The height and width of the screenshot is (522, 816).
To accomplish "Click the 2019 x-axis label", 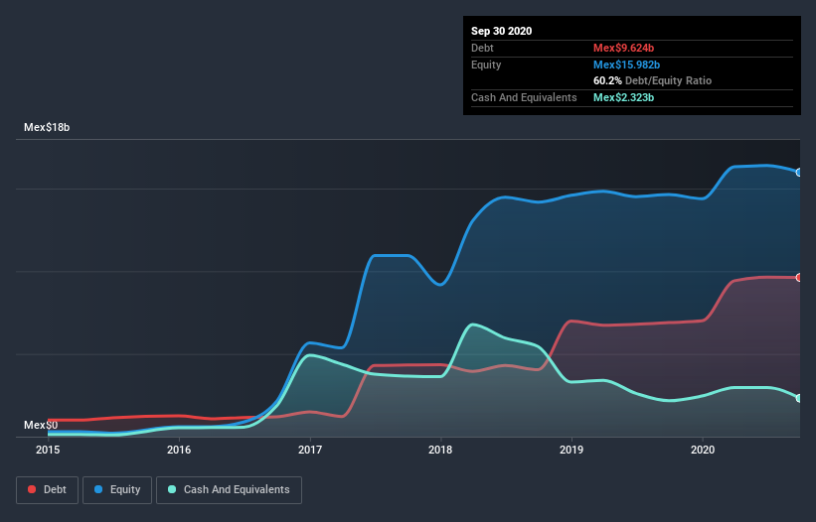I will click(571, 450).
